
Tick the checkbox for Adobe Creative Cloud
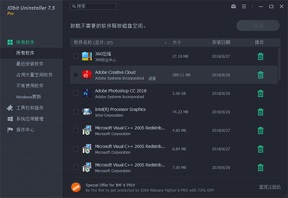coord(75,75)
